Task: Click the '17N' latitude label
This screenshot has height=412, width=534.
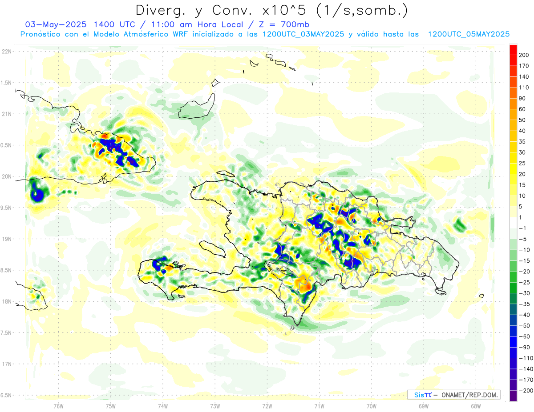Action: coord(7,364)
